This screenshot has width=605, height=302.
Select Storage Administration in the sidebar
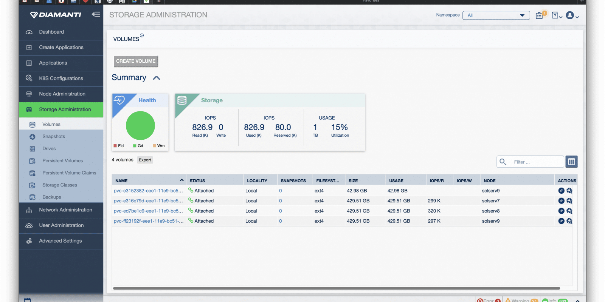[x=61, y=109]
